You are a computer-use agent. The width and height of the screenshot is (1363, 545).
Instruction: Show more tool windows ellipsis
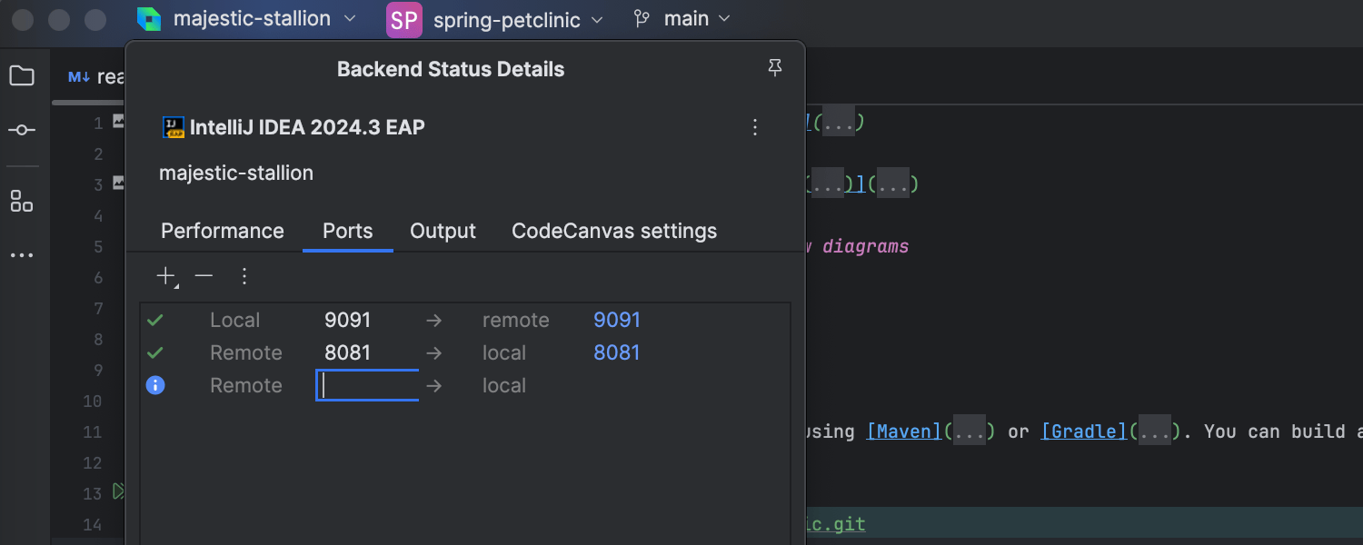(x=22, y=255)
